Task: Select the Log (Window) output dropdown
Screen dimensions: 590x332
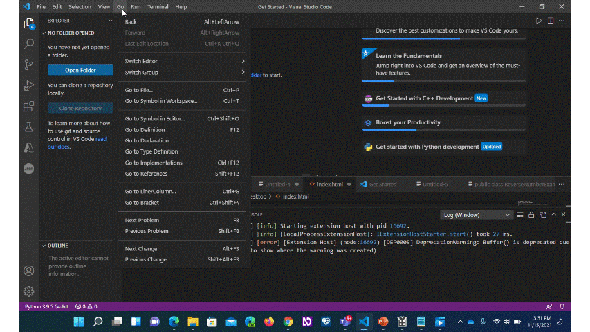Action: [x=476, y=215]
